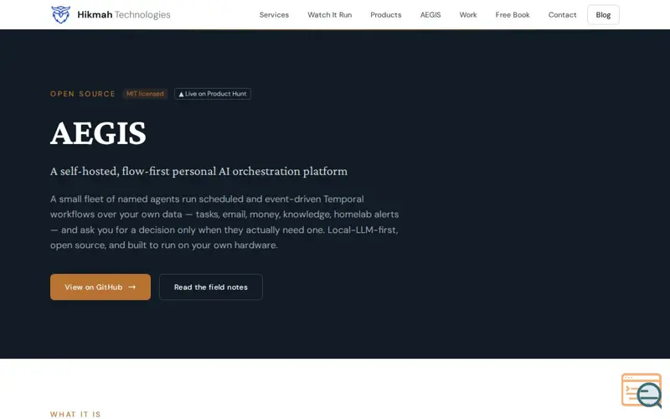Select AEGIS in the navigation bar
This screenshot has width=670, height=419.
pos(430,14)
